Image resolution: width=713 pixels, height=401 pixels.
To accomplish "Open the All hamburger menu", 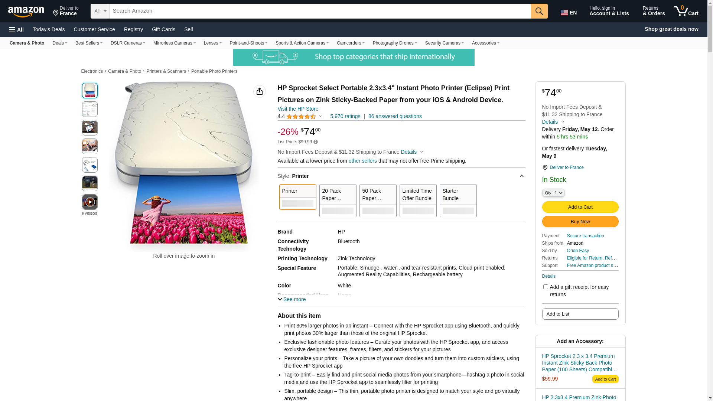I will tap(16, 29).
